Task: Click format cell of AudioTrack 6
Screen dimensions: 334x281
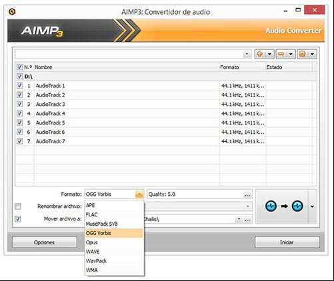Action: pyautogui.click(x=243, y=132)
